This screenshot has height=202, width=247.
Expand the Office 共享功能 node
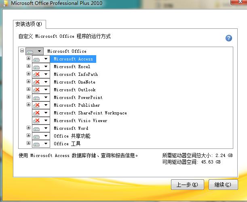(x=29, y=135)
